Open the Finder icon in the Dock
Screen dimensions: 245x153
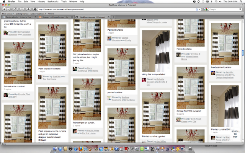pyautogui.click(x=55, y=149)
